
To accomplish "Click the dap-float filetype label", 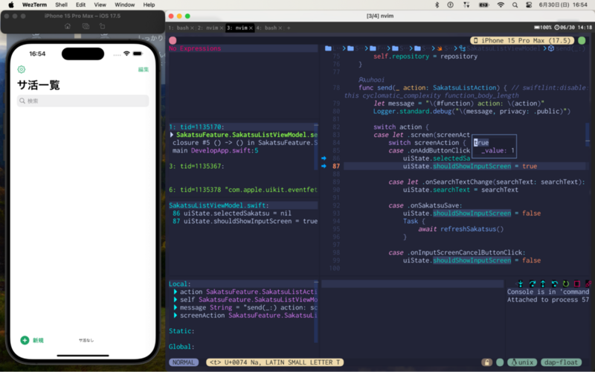I will [x=561, y=362].
